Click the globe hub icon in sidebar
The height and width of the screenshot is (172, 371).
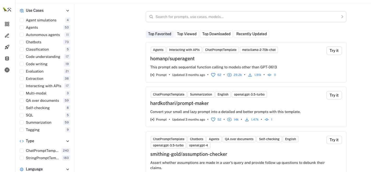click(7, 70)
